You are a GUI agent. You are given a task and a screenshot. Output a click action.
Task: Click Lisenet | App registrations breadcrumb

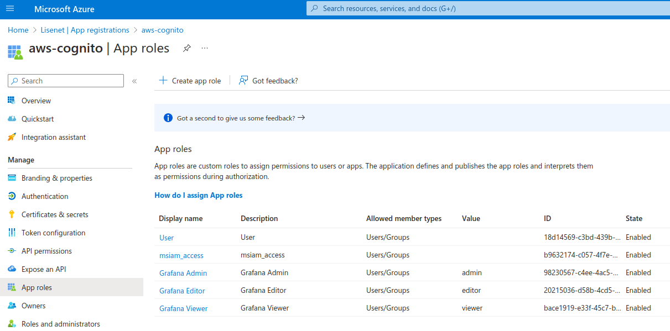(x=85, y=30)
